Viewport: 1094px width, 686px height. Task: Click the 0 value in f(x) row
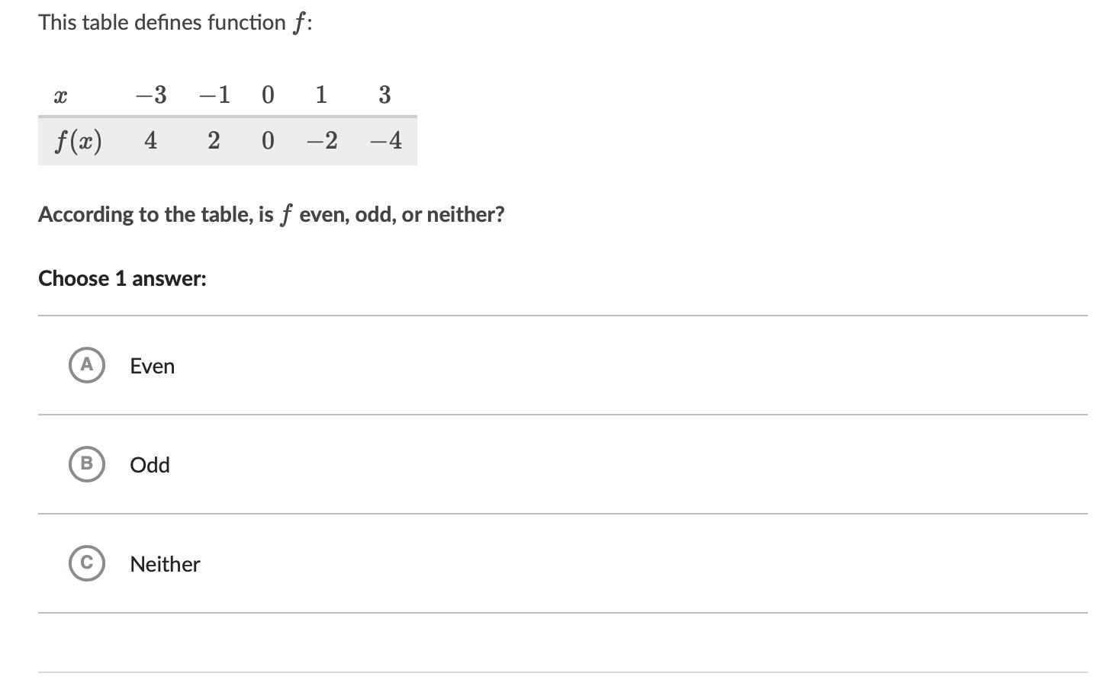pos(268,140)
